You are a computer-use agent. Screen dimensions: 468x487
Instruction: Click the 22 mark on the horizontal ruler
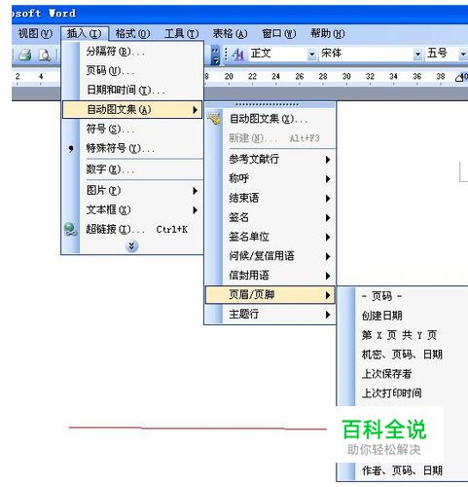(252, 77)
